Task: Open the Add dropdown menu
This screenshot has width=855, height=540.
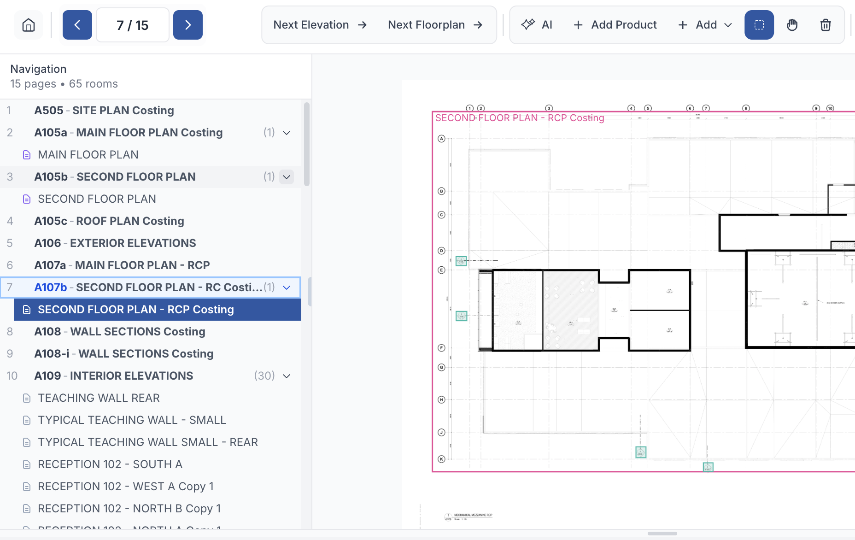Action: pyautogui.click(x=704, y=25)
